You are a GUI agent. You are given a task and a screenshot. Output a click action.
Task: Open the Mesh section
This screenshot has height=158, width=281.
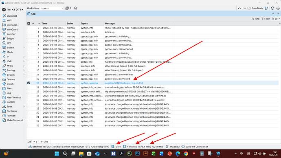tap(7, 52)
